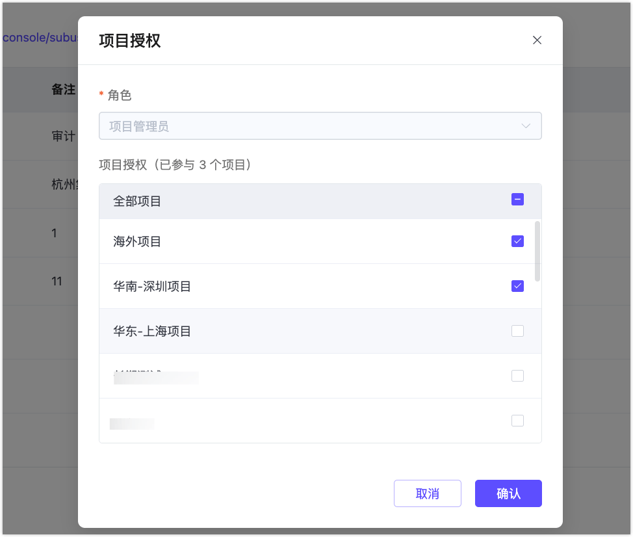Enable the 华东-上海项目 checkbox
Screen dimensions: 633x537
pyautogui.click(x=517, y=330)
